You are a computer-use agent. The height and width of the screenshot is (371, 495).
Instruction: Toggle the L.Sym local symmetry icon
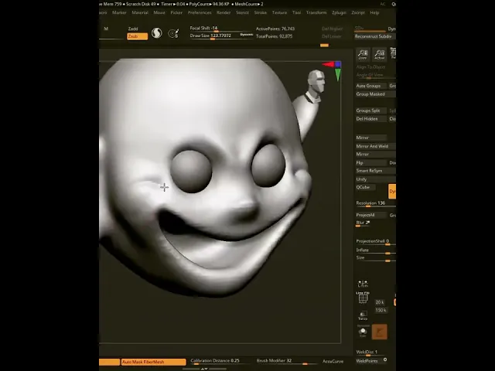(363, 284)
